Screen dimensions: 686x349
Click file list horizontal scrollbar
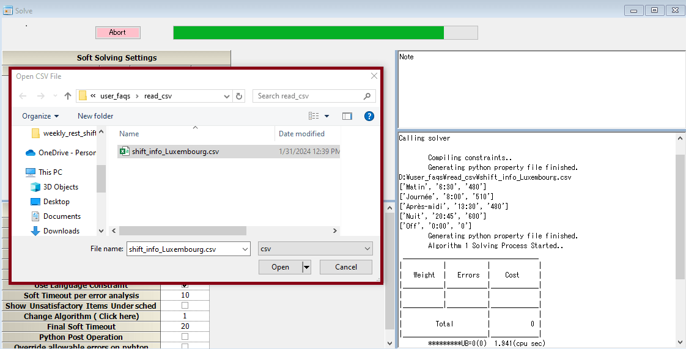tap(183, 230)
